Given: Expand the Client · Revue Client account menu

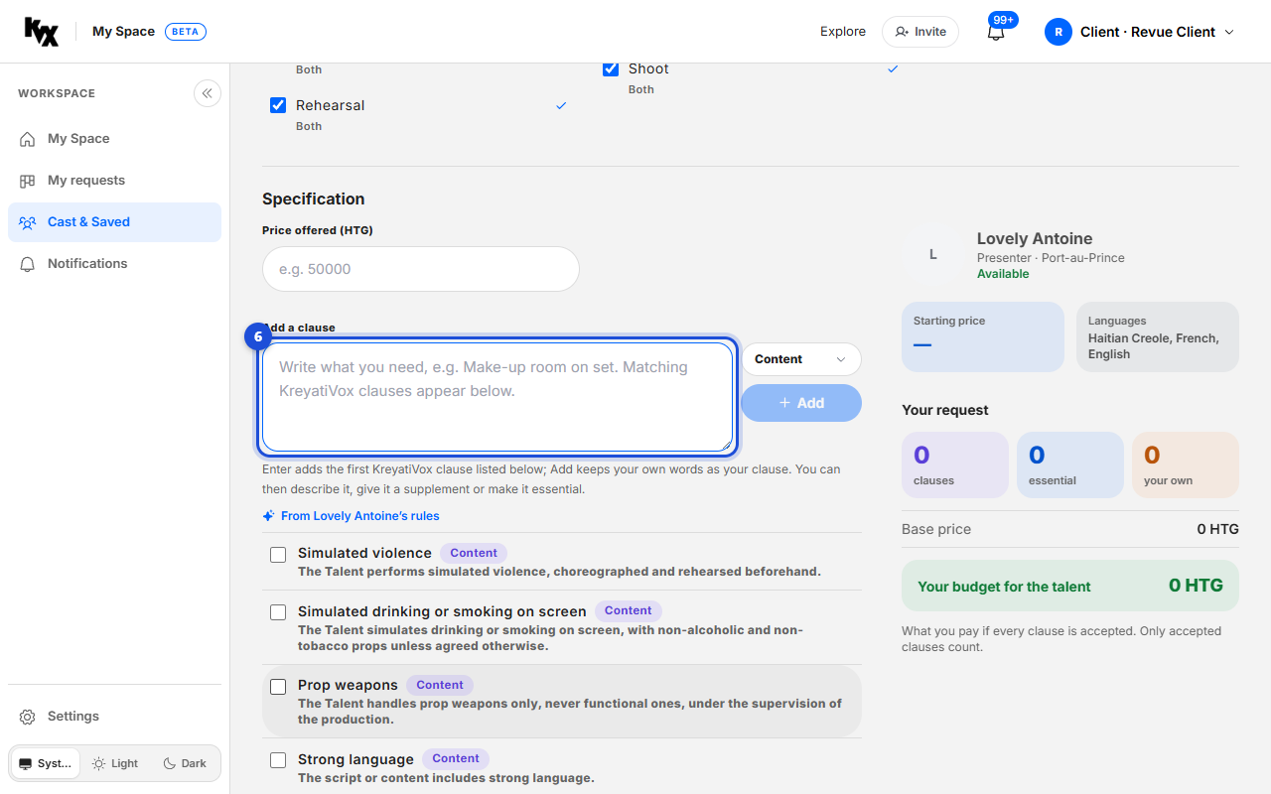Looking at the screenshot, I should 1140,32.
